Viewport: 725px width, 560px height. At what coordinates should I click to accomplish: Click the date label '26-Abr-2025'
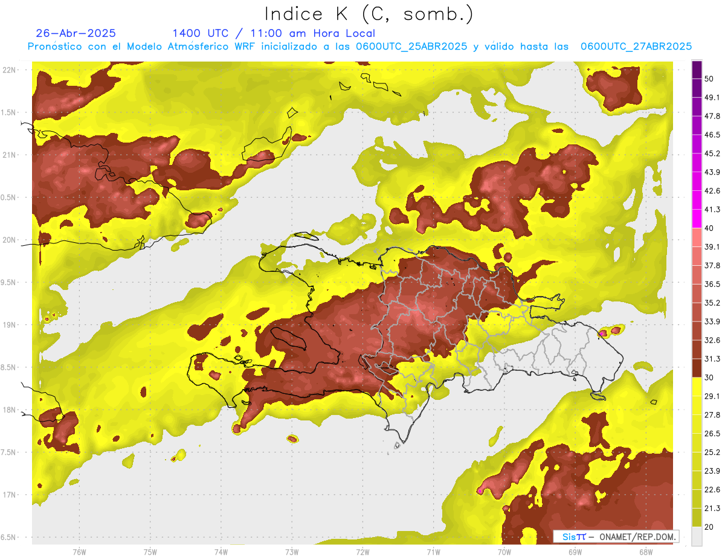point(76,33)
